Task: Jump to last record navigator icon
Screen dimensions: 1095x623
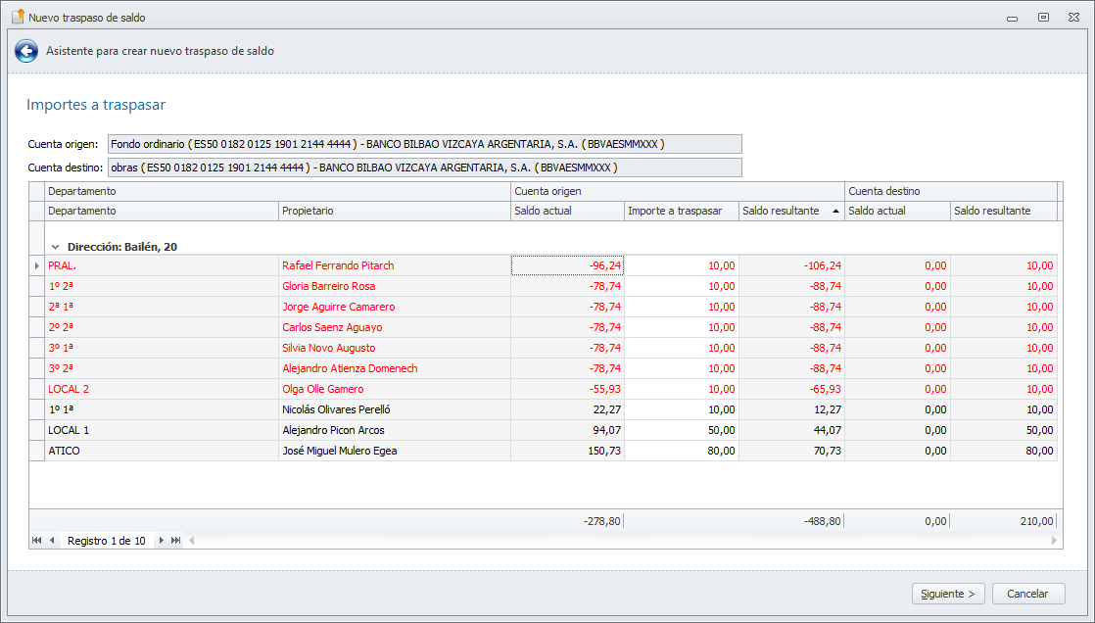Action: [x=176, y=541]
